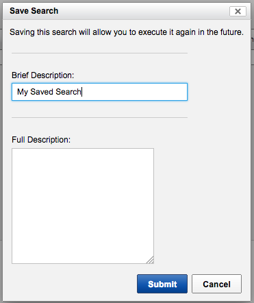Click the "Full Description:" label
The image size is (254, 303).
pyautogui.click(x=41, y=140)
